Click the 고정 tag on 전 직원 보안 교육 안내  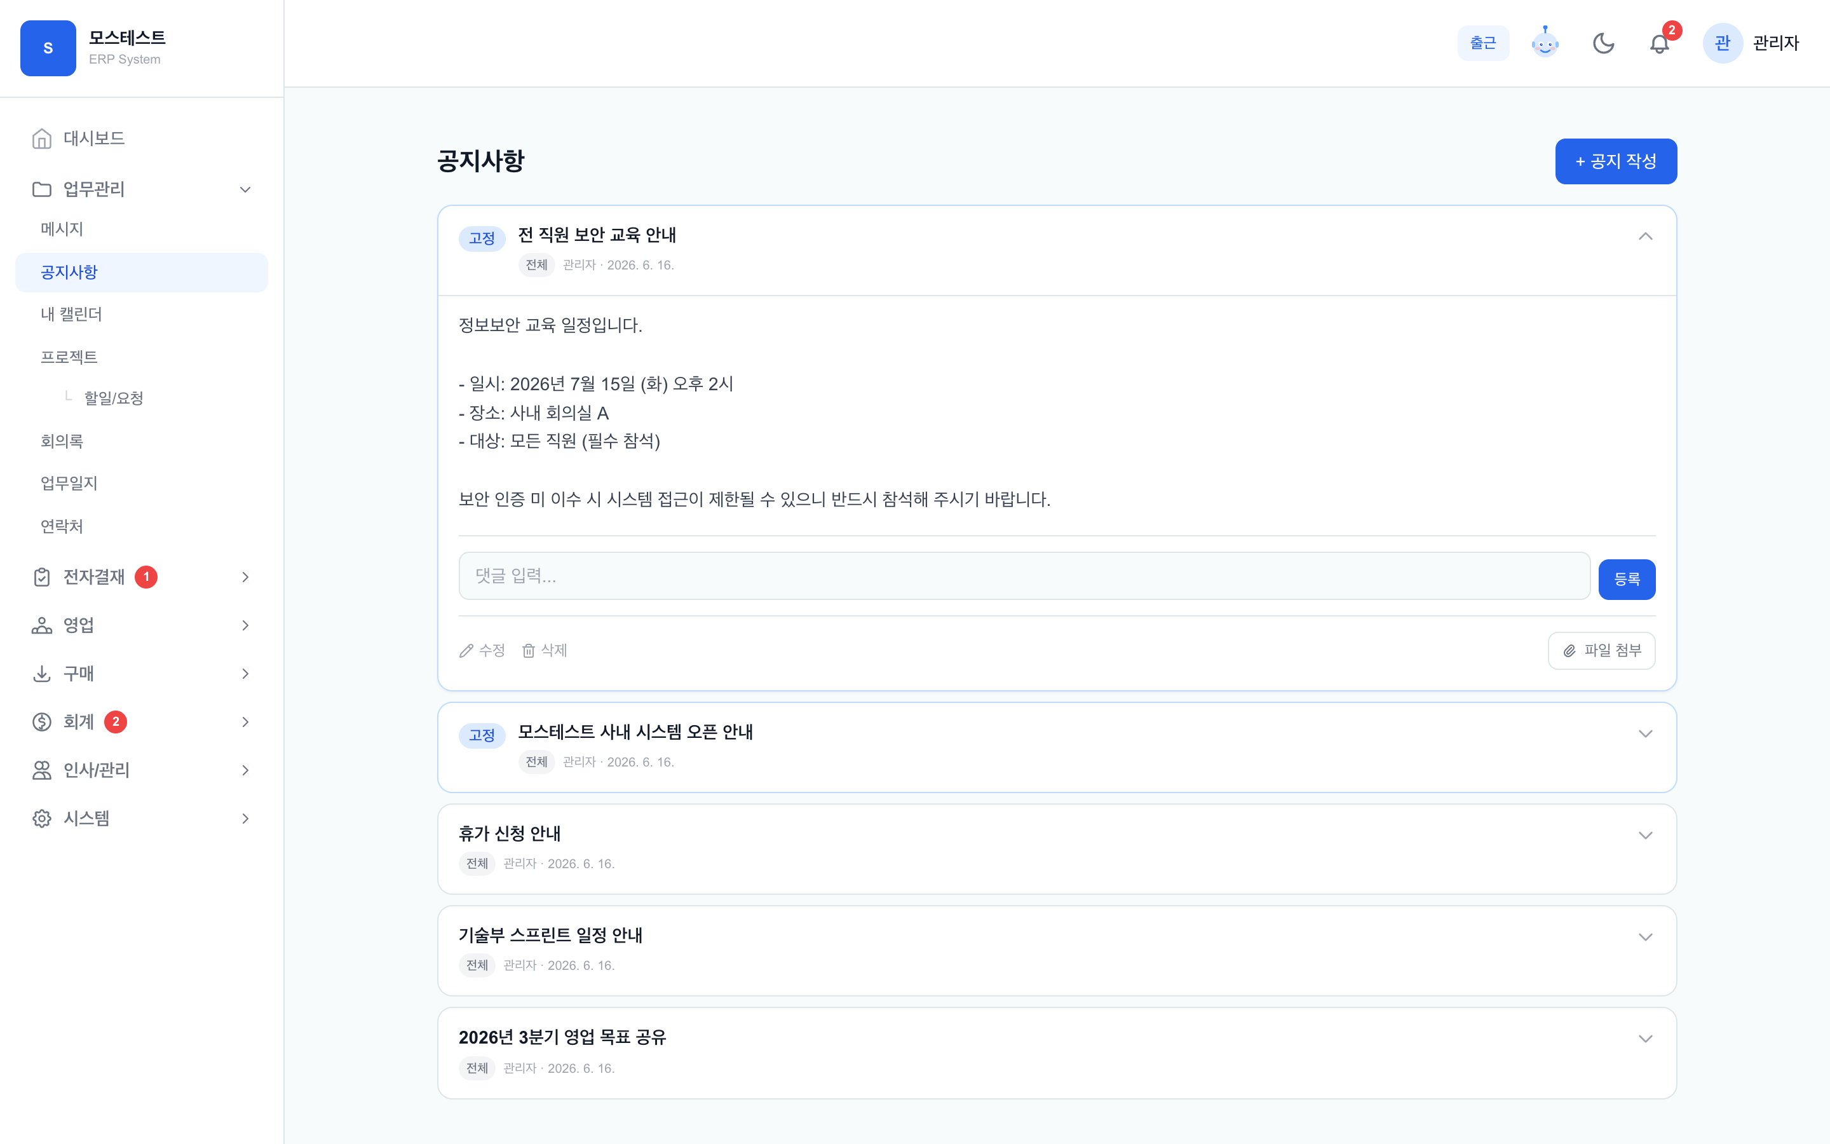482,239
